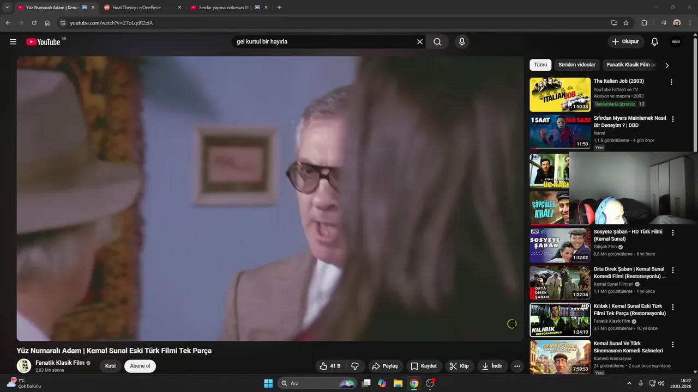This screenshot has height=392, width=698.
Task: Switch to the Final Theory r/OnePiece tab
Action: [136, 8]
